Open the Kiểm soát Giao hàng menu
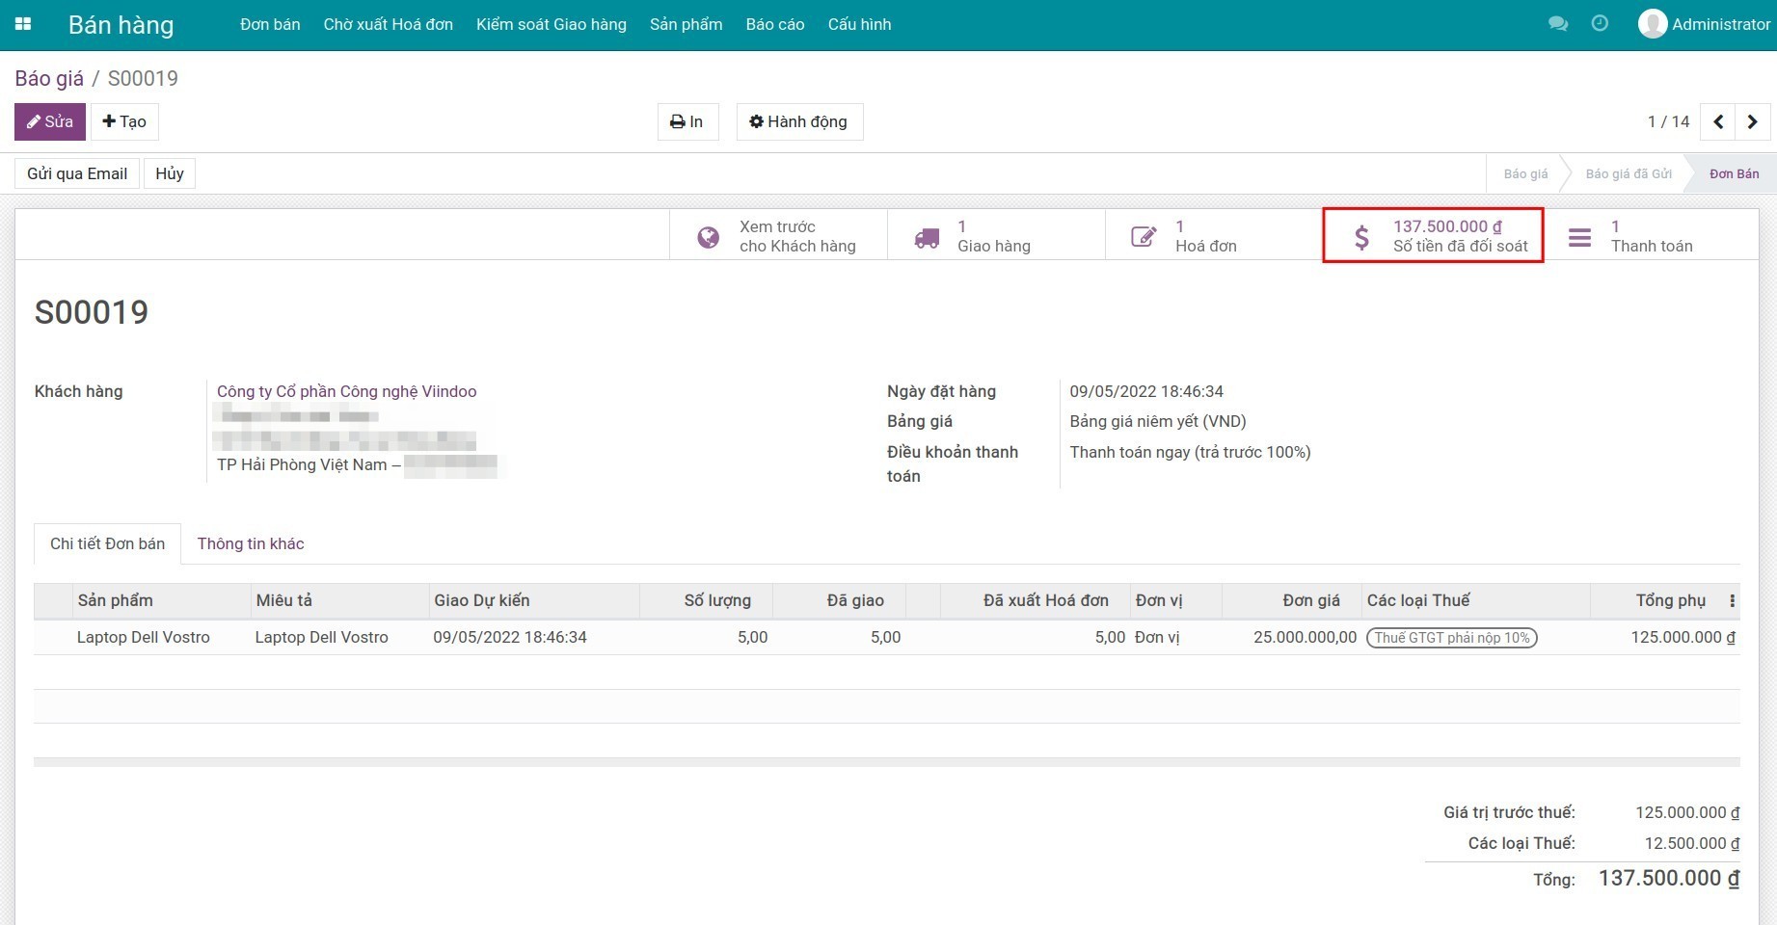 point(552,24)
